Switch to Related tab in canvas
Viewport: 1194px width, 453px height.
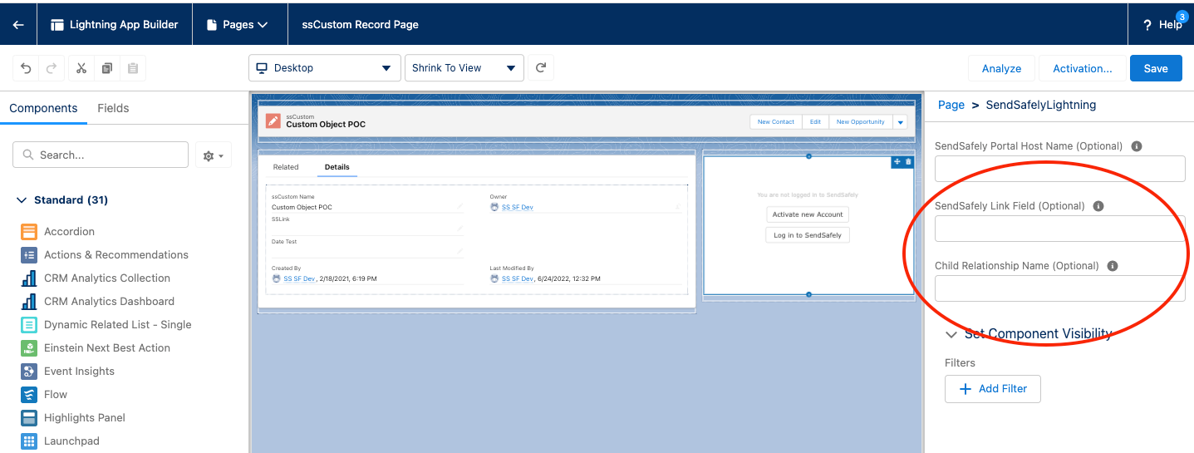pyautogui.click(x=286, y=167)
